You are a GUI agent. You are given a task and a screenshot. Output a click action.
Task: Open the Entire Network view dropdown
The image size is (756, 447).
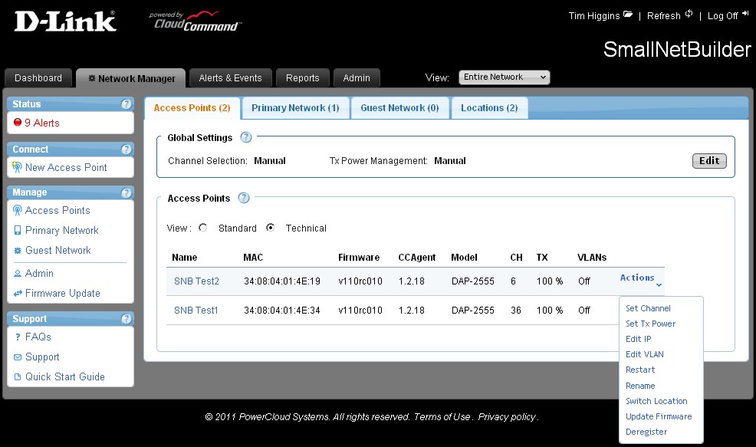(x=504, y=77)
